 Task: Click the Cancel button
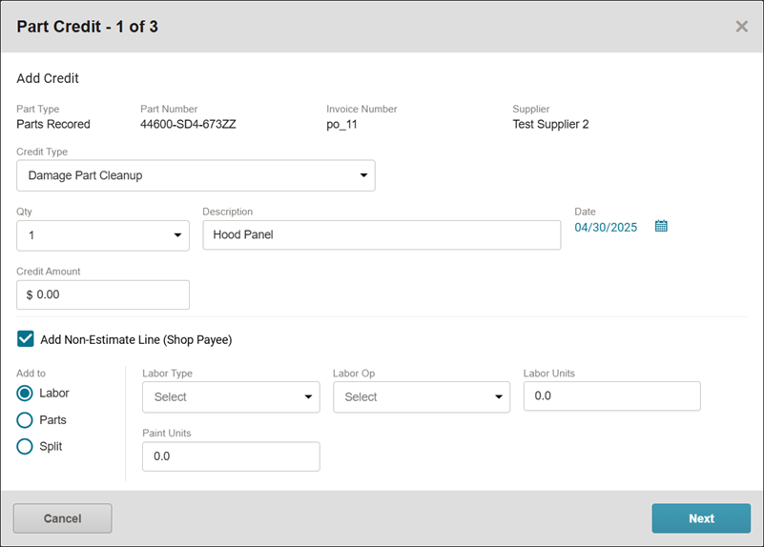point(62,518)
